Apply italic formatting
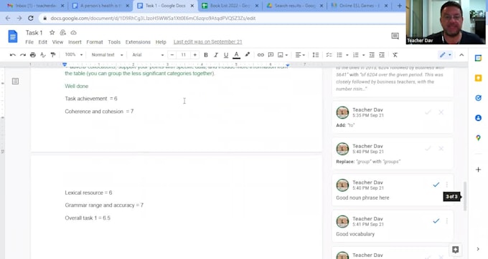This screenshot has height=259, width=488. pyautogui.click(x=216, y=55)
